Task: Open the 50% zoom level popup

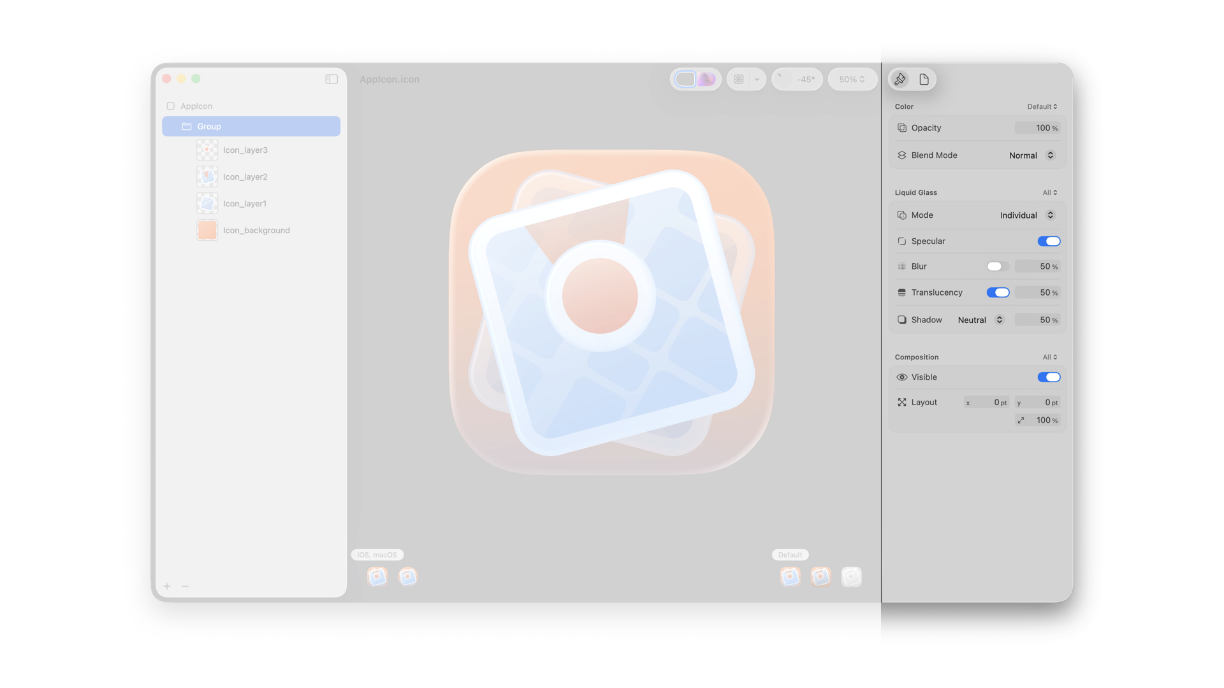Action: [852, 79]
